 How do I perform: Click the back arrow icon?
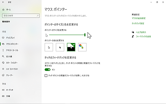[x=3, y=2]
